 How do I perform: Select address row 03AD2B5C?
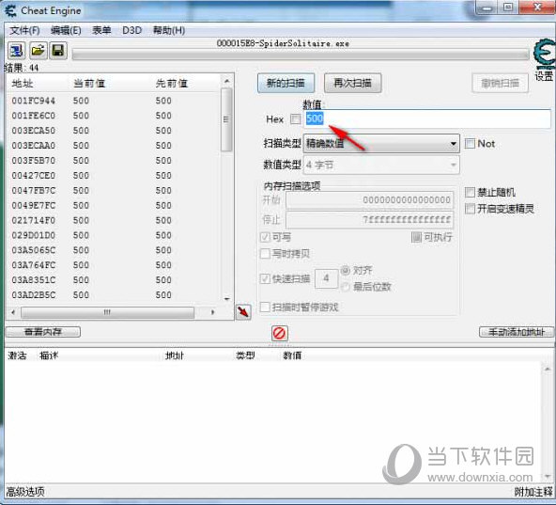click(x=114, y=295)
